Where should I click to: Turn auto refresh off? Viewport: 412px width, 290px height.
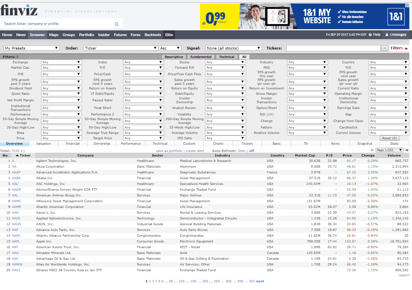click(x=252, y=151)
